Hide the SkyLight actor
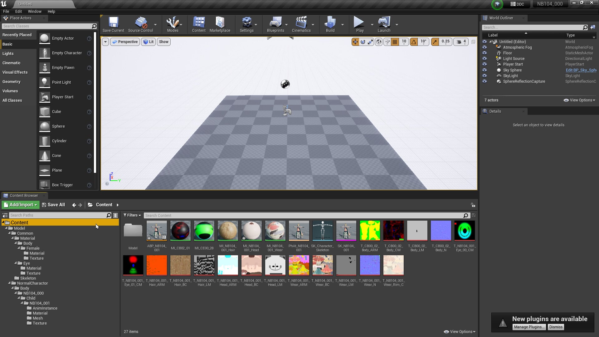Screen dimensions: 599x337 coord(485,76)
